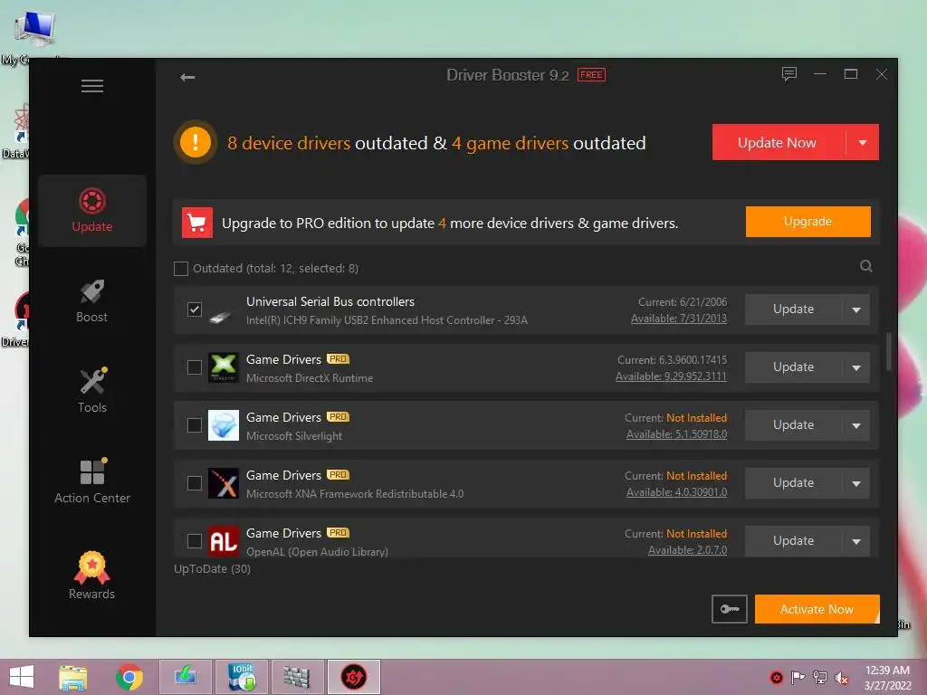
Task: Click the Driver Booster system tray icon
Action: click(x=776, y=678)
